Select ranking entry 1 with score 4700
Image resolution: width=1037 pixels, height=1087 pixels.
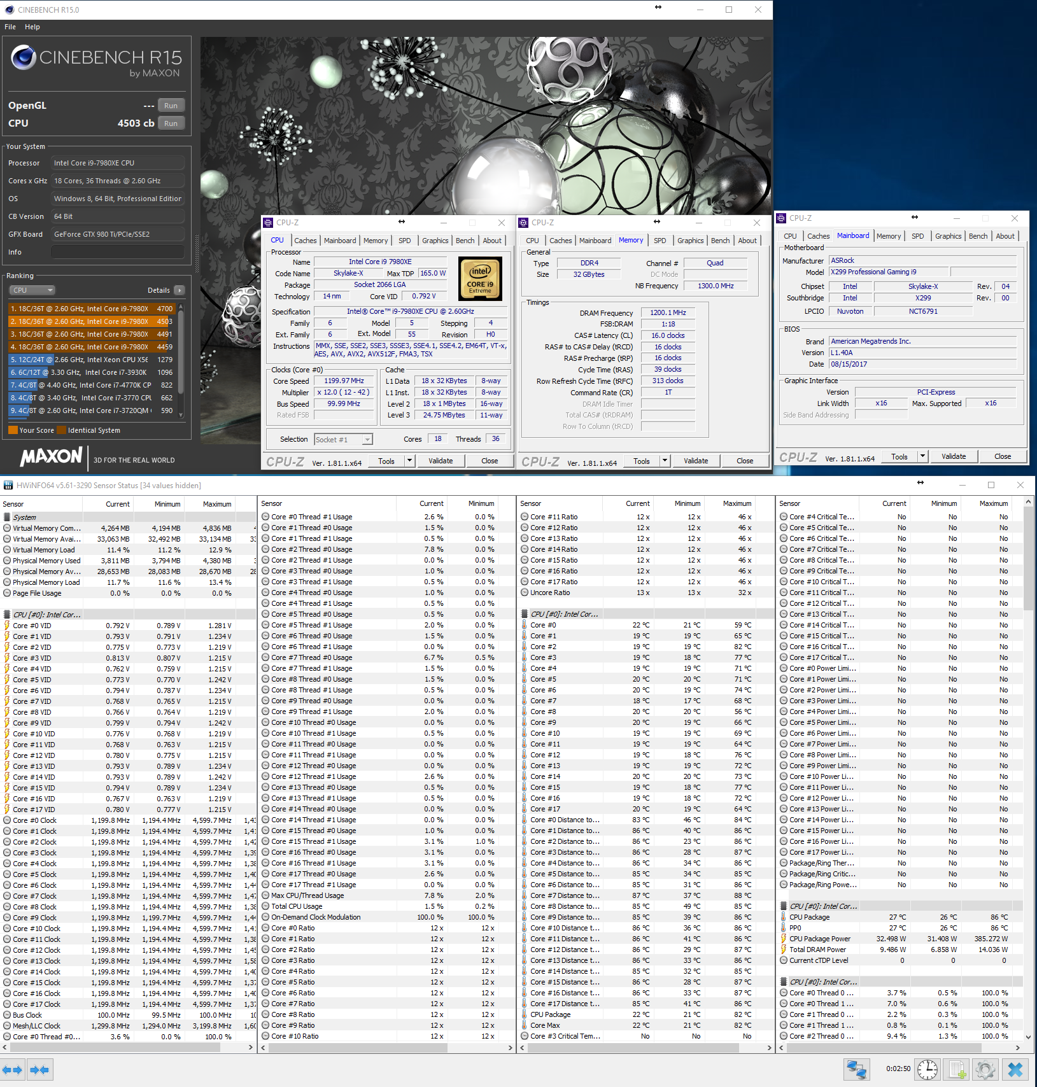pos(92,309)
